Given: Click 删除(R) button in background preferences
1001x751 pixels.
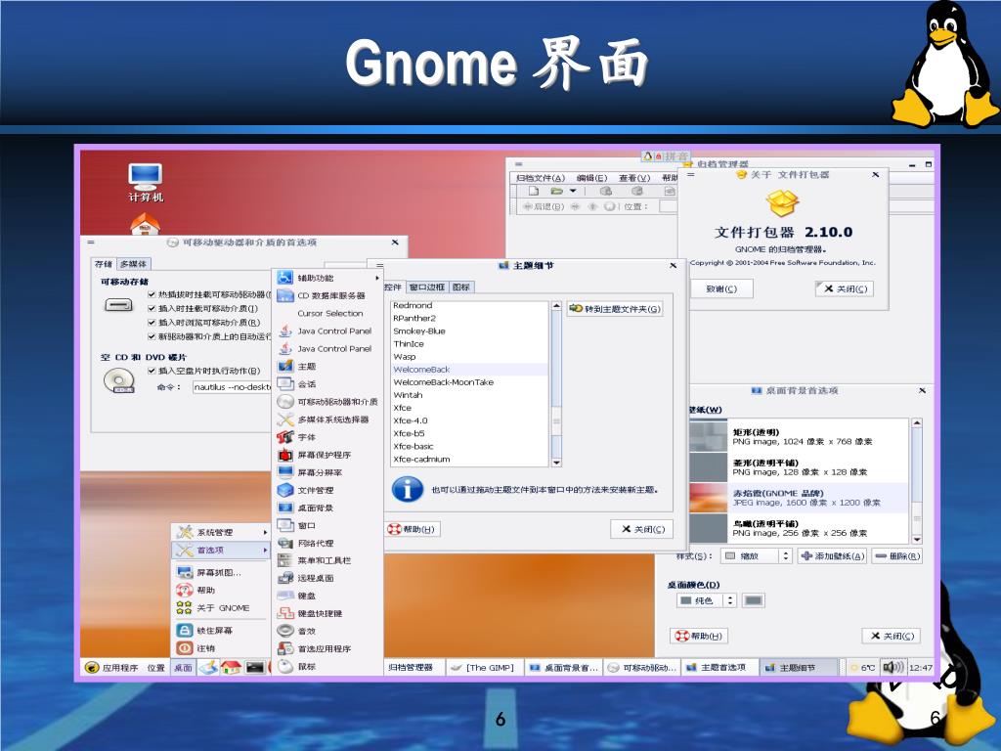Looking at the screenshot, I should [897, 556].
